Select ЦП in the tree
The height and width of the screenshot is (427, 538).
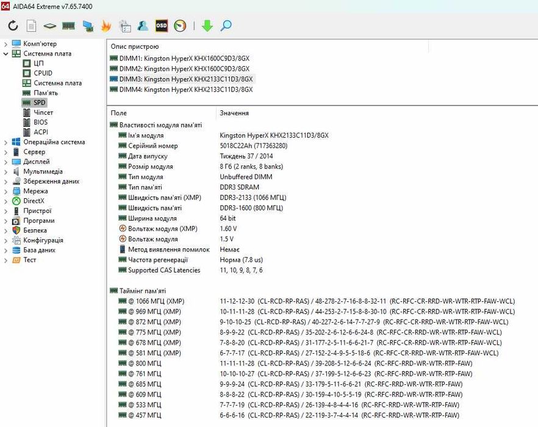click(x=38, y=63)
